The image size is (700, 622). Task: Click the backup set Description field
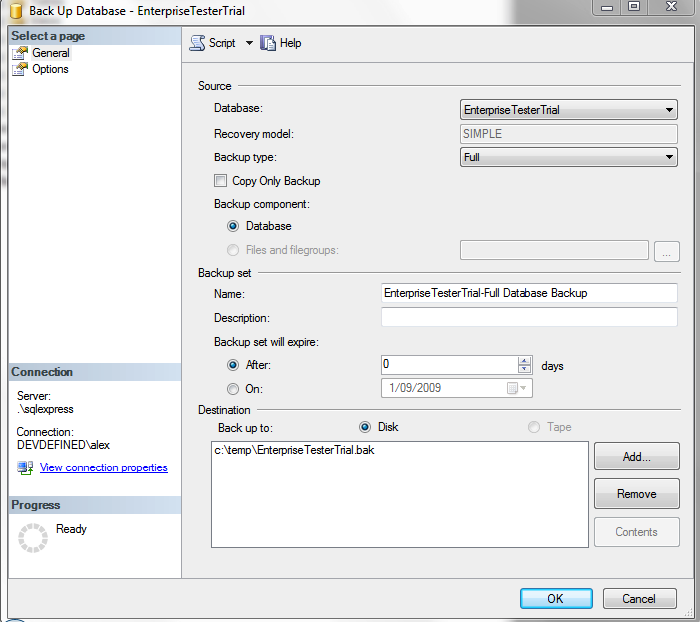point(528,318)
